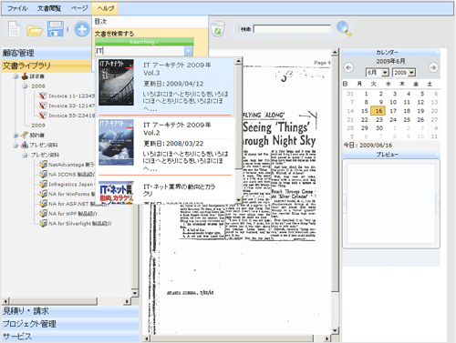Expand the 契約書 tree node
The image size is (456, 343).
click(16, 135)
